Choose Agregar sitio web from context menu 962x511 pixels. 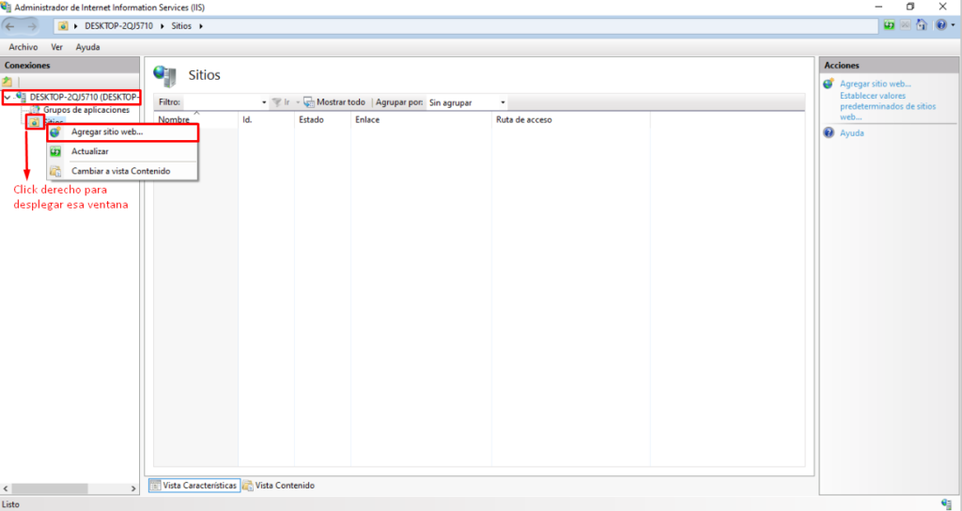pyautogui.click(x=123, y=132)
